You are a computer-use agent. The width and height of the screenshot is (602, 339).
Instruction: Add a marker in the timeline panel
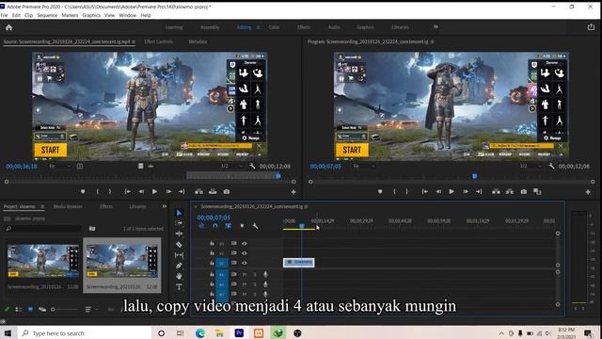pos(242,226)
